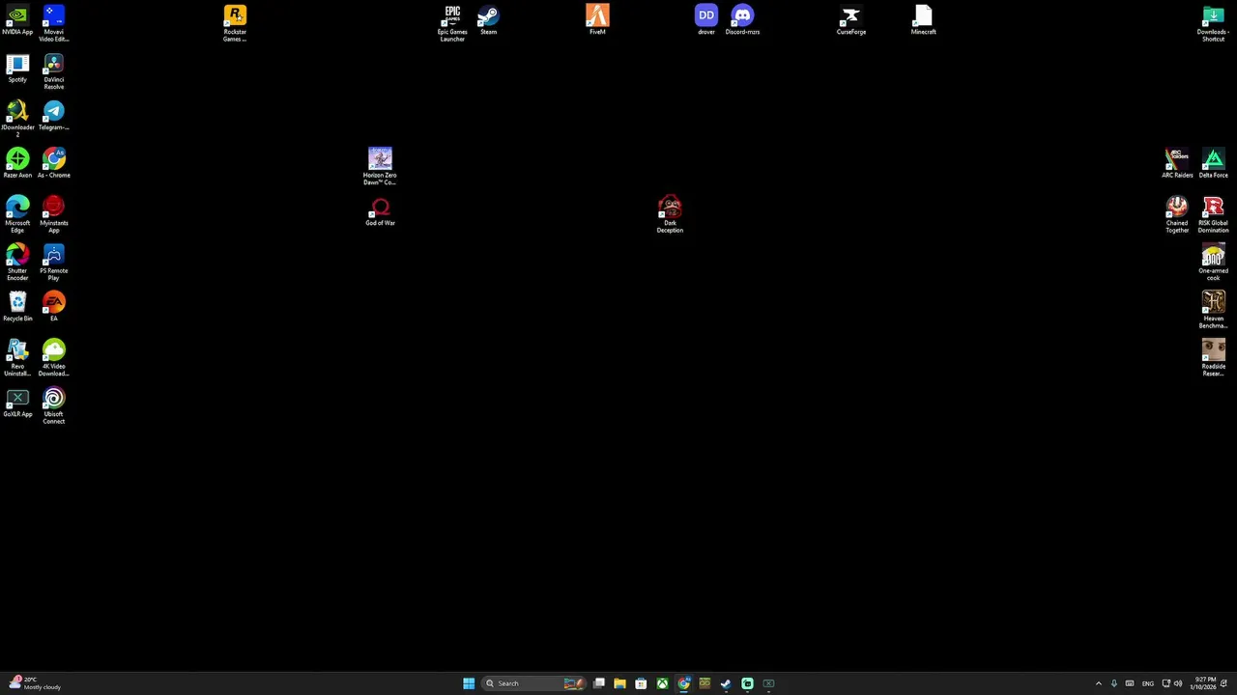Image resolution: width=1237 pixels, height=695 pixels.
Task: Select the Razer Axon icon
Action: click(17, 163)
